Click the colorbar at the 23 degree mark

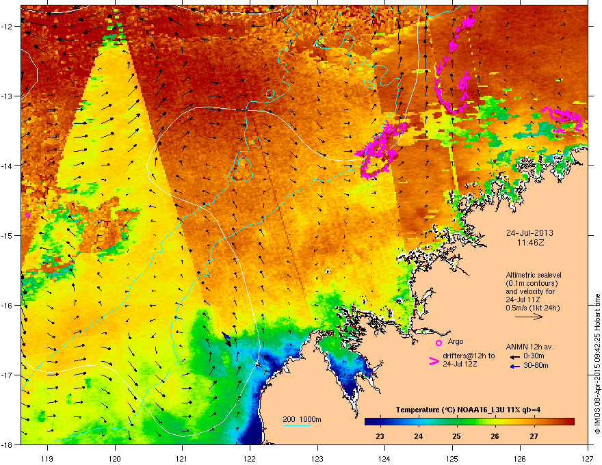[380, 422]
